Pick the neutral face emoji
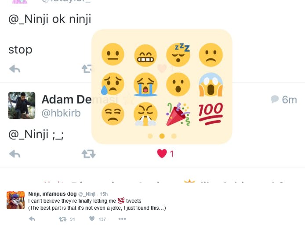Viewport: 305px width, 229px height. (113, 54)
